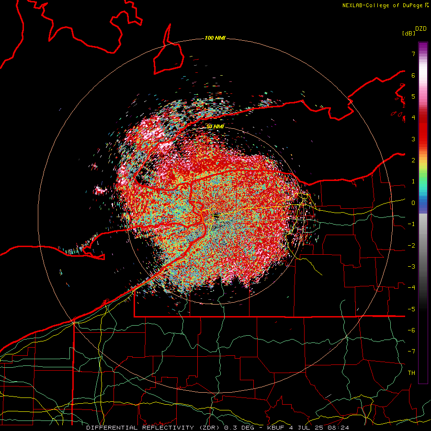This screenshot has width=431, height=431.
Task: Click the 3 dB label on color scale
Action: (413, 139)
